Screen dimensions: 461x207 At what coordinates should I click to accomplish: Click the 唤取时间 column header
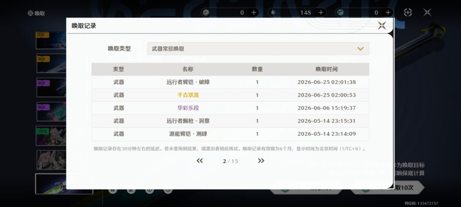pyautogui.click(x=327, y=69)
